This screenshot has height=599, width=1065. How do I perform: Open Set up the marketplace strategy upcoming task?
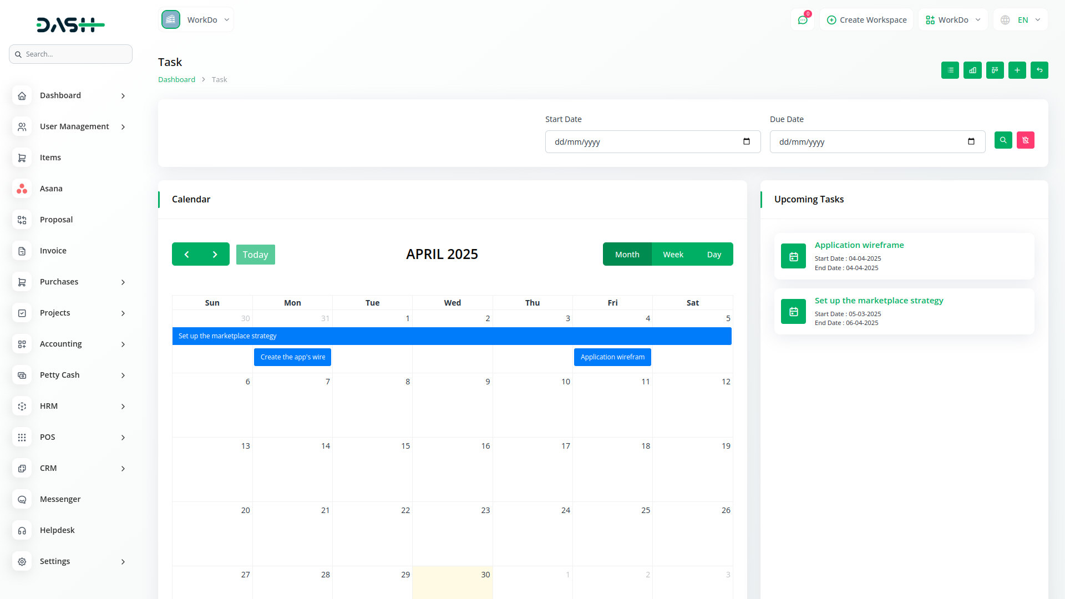tap(879, 300)
